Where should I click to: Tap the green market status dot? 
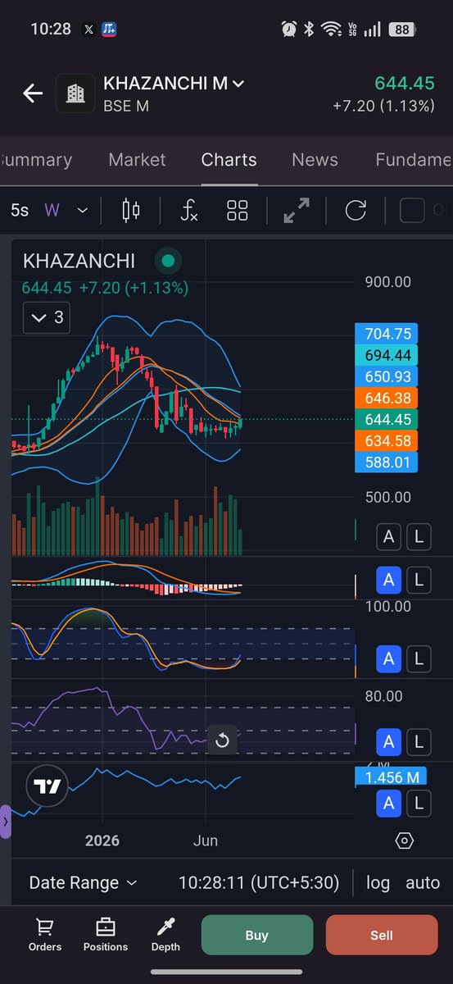[168, 262]
